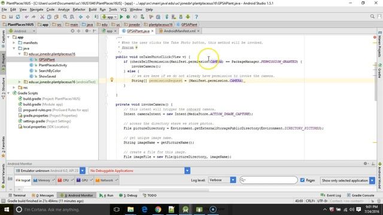Open the File menu
This screenshot has width=383, height=215.
4,10
